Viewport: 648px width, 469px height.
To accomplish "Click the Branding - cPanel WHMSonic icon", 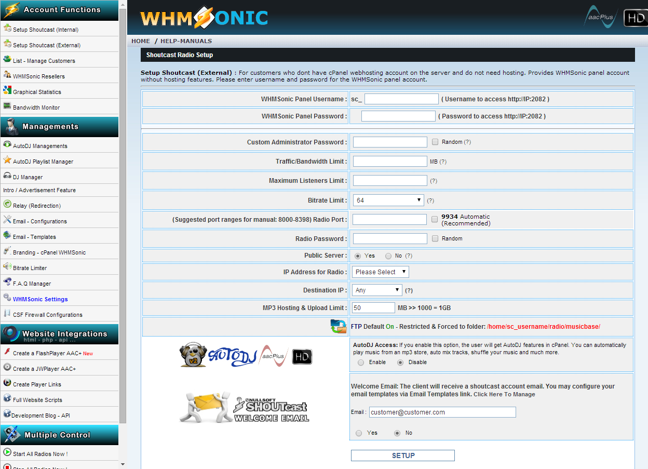I will coord(7,251).
